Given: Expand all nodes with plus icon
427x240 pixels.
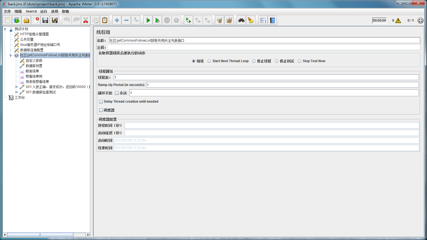Looking at the screenshot, I should pos(117,20).
